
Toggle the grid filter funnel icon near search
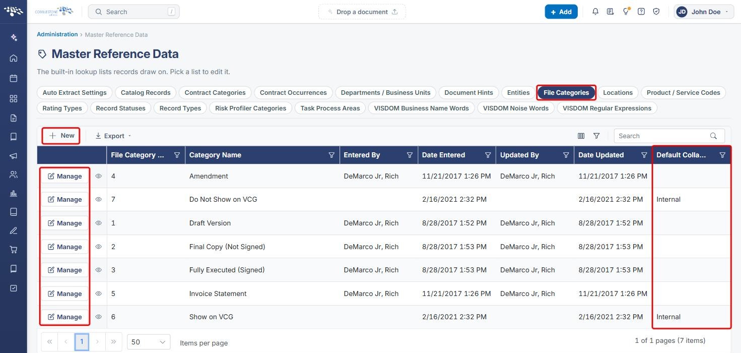click(596, 136)
